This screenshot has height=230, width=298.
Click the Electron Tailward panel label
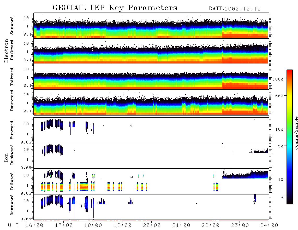click(12, 77)
